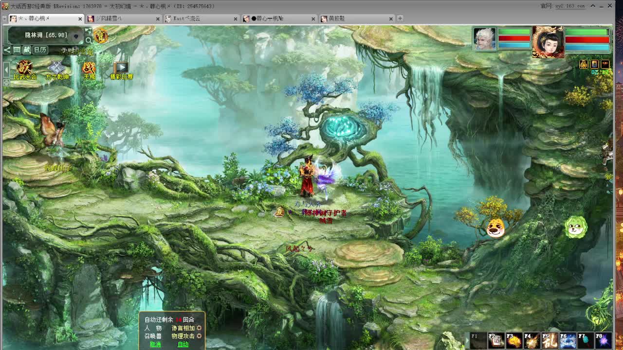The width and height of the screenshot is (623, 350).
Task: Click the round settings icon below collapse arrow
Action: (6, 82)
